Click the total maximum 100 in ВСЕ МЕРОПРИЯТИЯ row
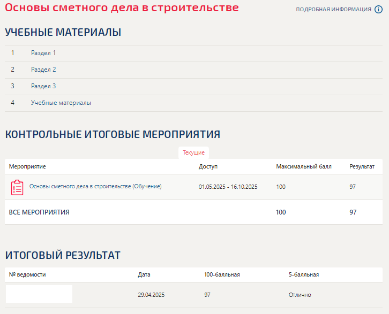This screenshot has width=389, height=314. tap(281, 212)
